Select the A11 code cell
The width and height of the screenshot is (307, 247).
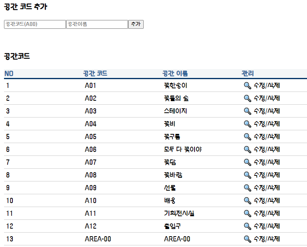(x=90, y=213)
